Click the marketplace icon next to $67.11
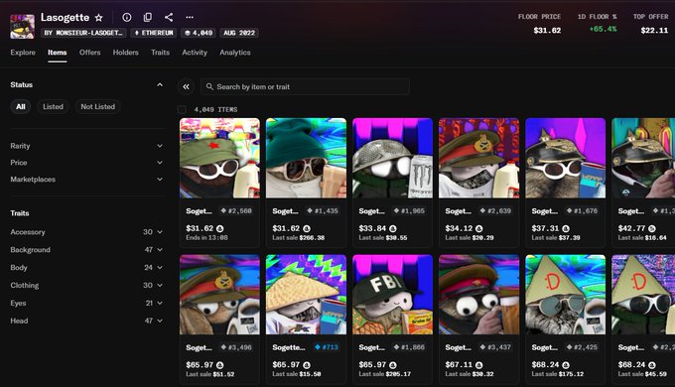Screen dimensions: 675x387 479,365
